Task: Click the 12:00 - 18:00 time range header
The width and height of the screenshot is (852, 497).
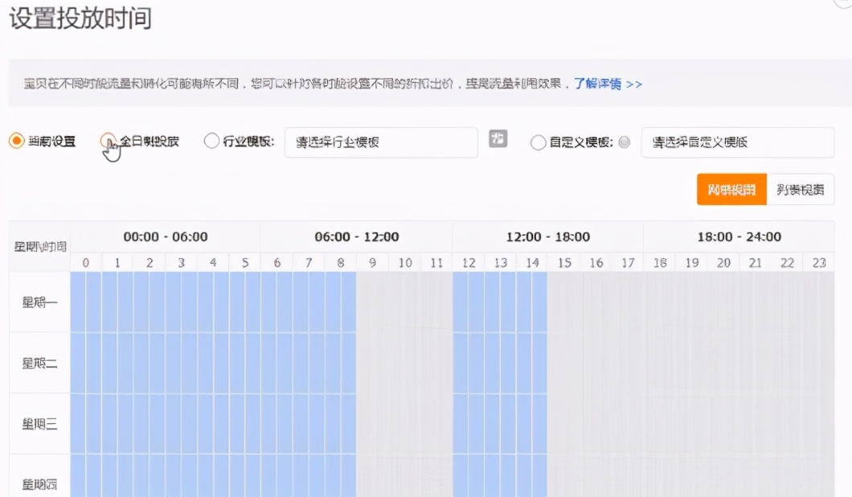Action: pos(548,236)
